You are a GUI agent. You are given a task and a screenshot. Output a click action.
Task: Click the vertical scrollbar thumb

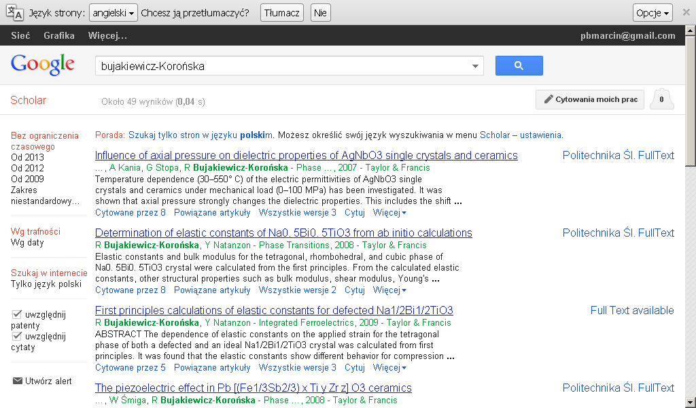pos(691,101)
